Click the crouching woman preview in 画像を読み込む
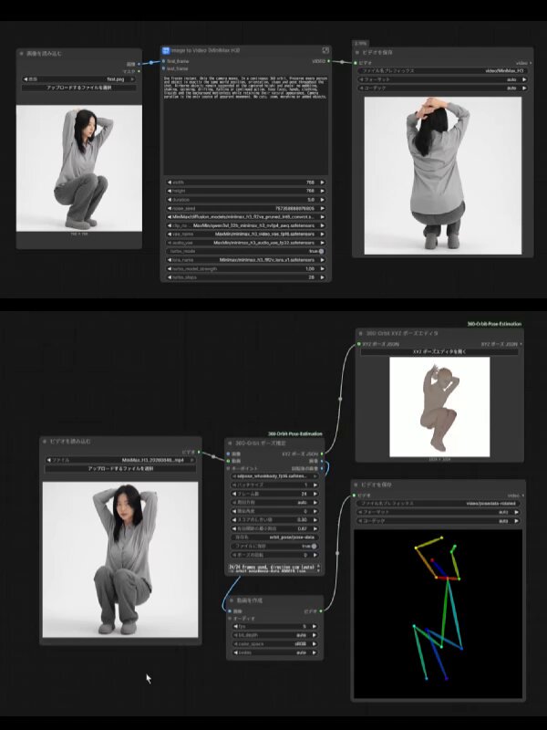 coord(79,168)
